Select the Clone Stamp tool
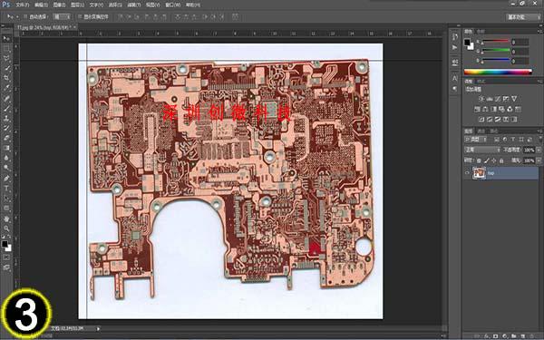 click(x=6, y=118)
